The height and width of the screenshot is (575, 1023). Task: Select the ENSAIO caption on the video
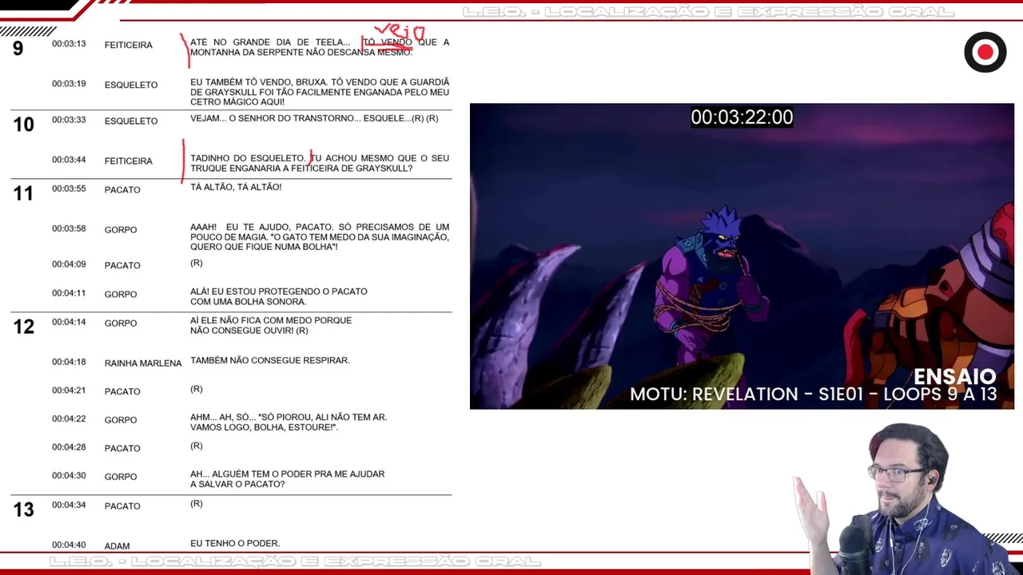coord(954,376)
